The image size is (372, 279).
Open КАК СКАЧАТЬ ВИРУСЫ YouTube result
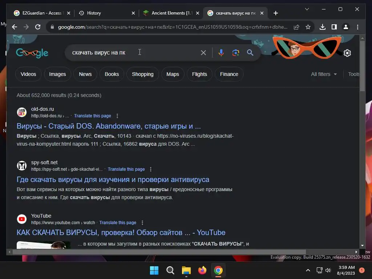(121, 232)
